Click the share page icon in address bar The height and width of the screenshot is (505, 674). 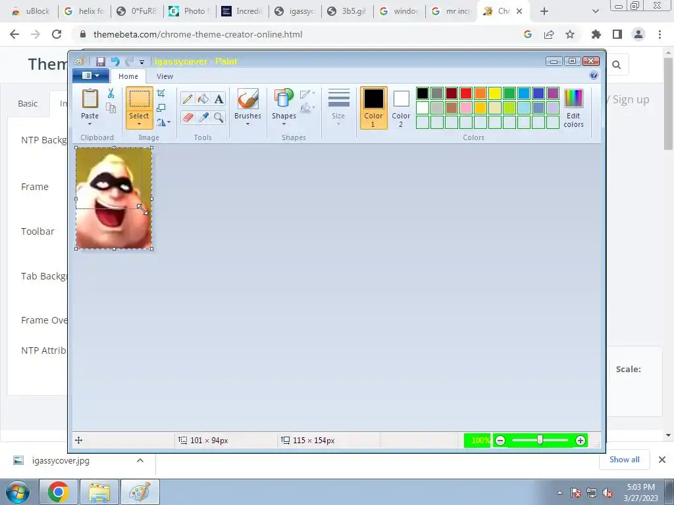click(x=549, y=34)
